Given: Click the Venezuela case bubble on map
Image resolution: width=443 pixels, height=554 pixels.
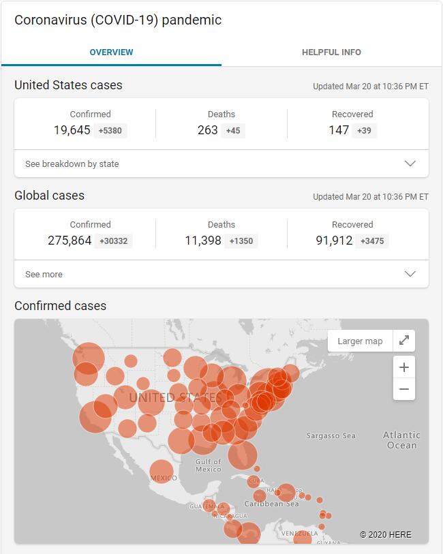Looking at the screenshot, I should [303, 538].
